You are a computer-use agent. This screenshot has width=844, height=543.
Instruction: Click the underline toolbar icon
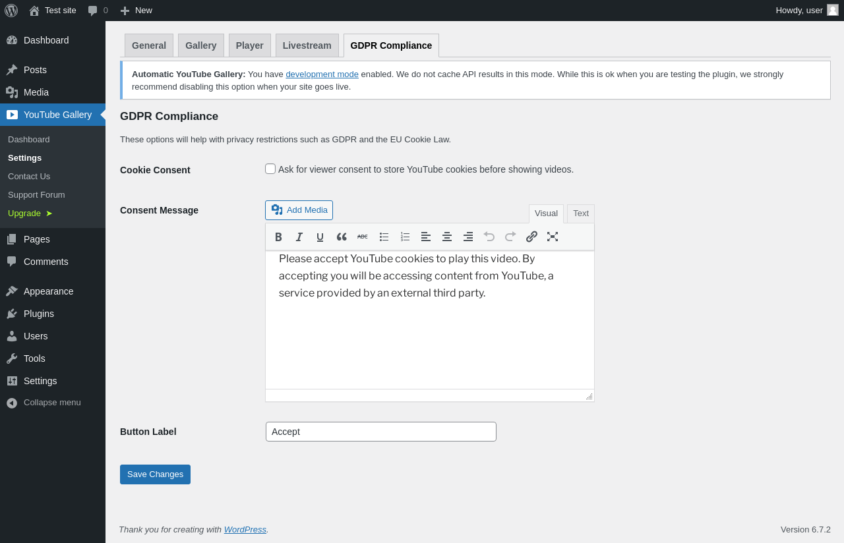pyautogui.click(x=320, y=237)
